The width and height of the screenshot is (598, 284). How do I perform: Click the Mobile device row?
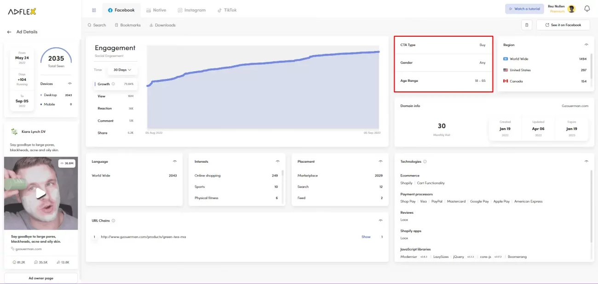click(56, 104)
